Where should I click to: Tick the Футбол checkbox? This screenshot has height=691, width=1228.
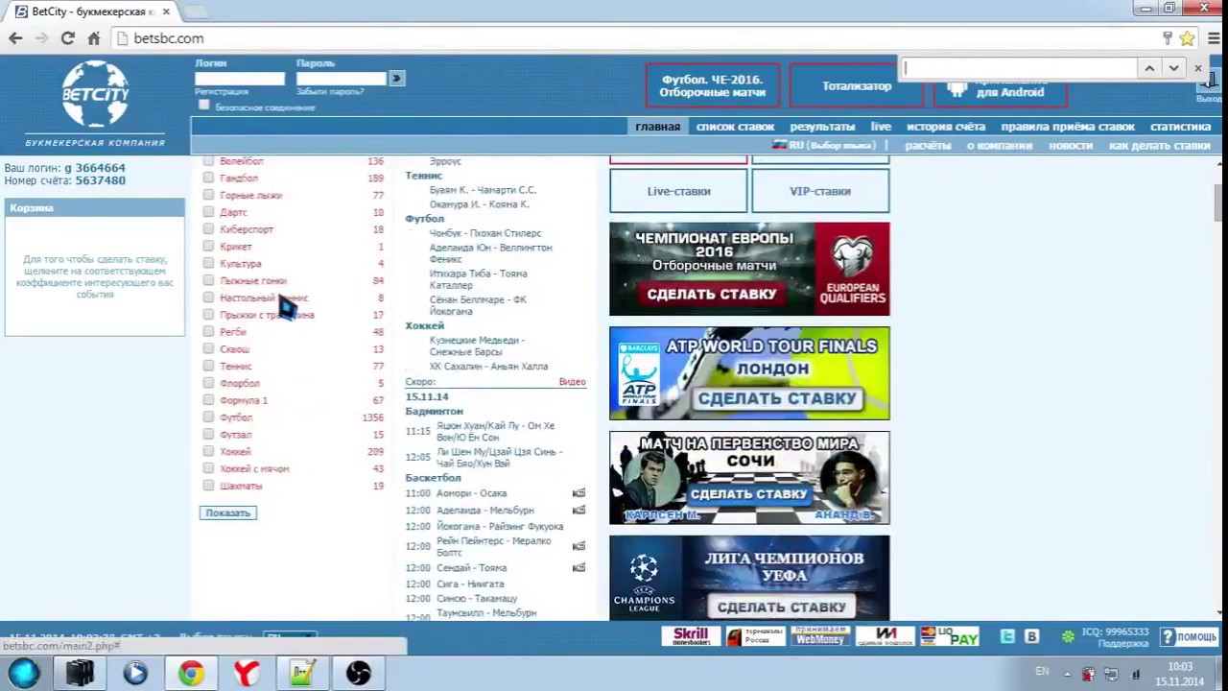pos(208,417)
